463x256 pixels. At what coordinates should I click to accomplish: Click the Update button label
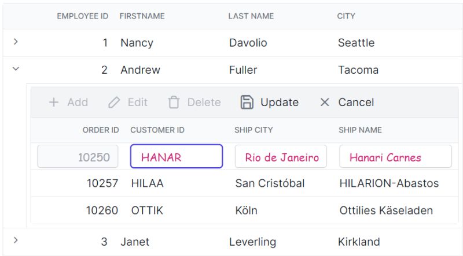[x=280, y=102]
